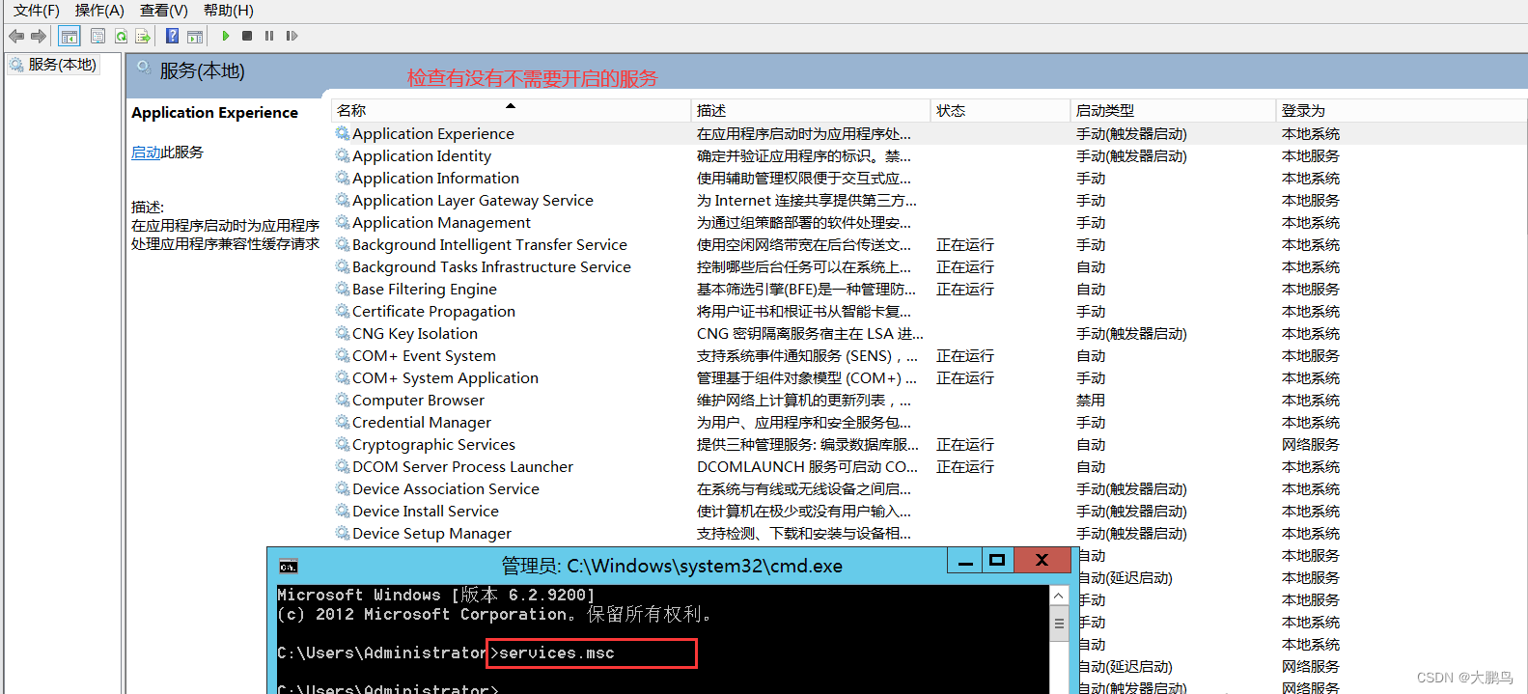The height and width of the screenshot is (694, 1528).
Task: Click the gear icon of Application Experience
Action: (343, 133)
